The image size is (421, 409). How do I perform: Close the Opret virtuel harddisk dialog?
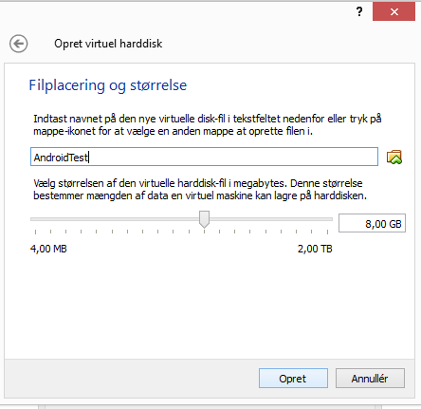pyautogui.click(x=394, y=12)
